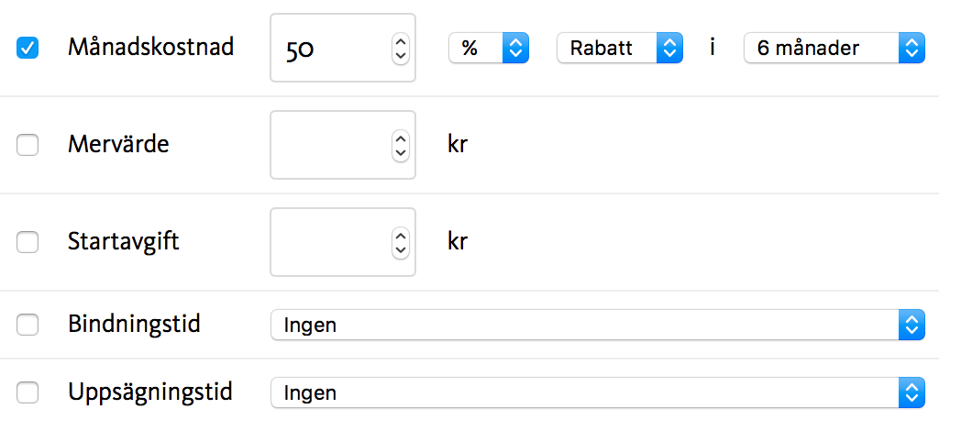
Task: Open the 6 månader duration dropdown
Action: (834, 49)
